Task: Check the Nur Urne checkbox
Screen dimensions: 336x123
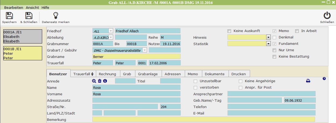Action: pyautogui.click(x=274, y=50)
